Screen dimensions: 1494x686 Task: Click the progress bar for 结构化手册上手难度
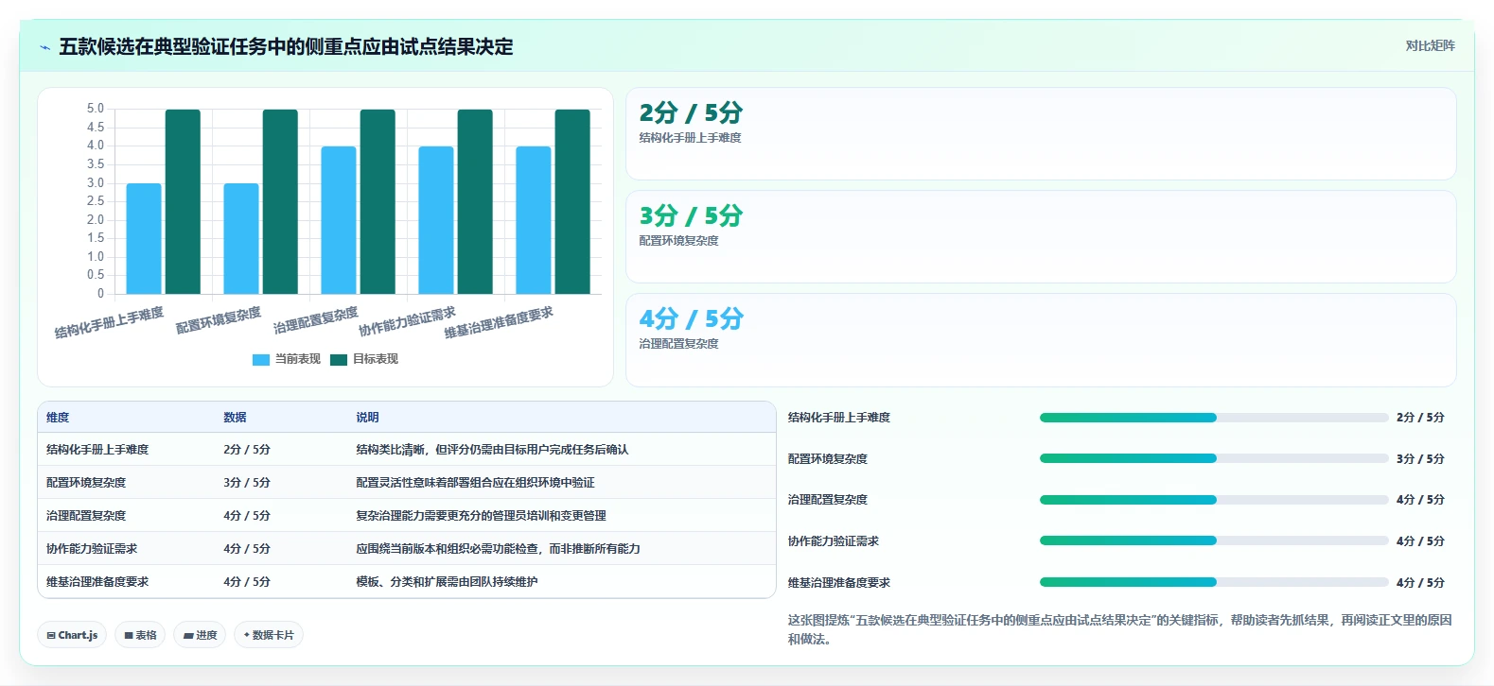pyautogui.click(x=1214, y=418)
